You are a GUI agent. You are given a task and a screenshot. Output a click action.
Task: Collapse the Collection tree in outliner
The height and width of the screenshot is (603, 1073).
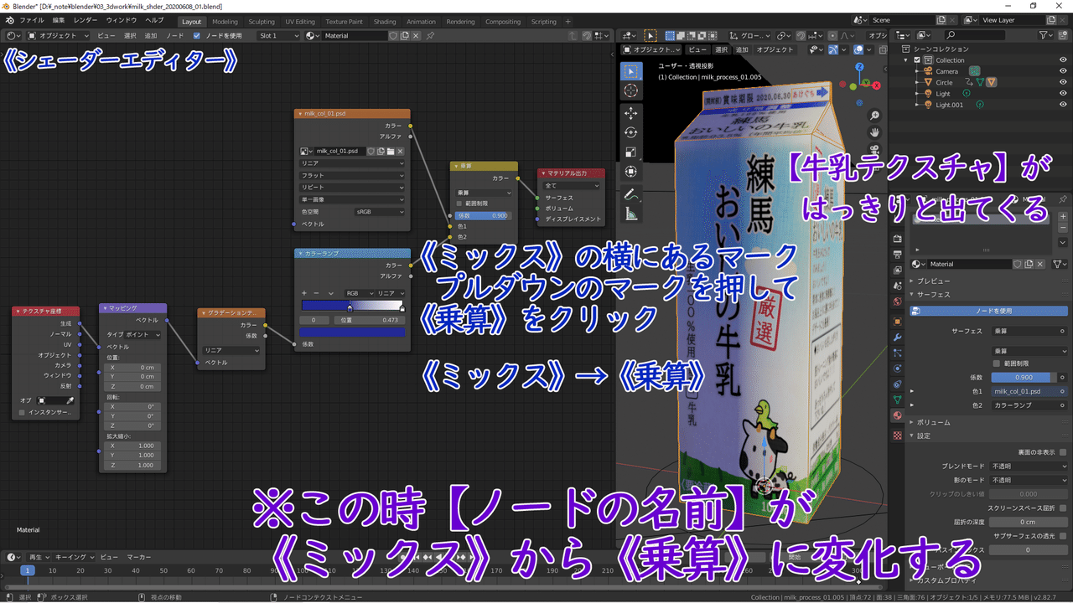pyautogui.click(x=905, y=60)
